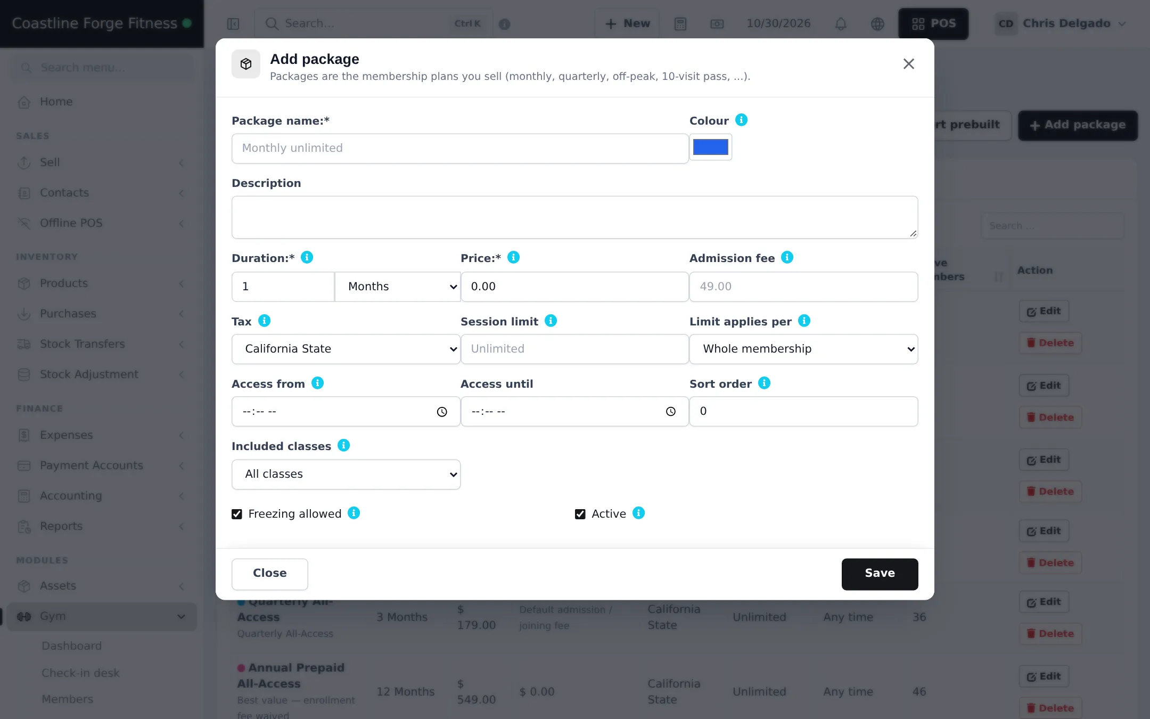Open the All classes dropdown
The image size is (1150, 719).
(x=346, y=474)
